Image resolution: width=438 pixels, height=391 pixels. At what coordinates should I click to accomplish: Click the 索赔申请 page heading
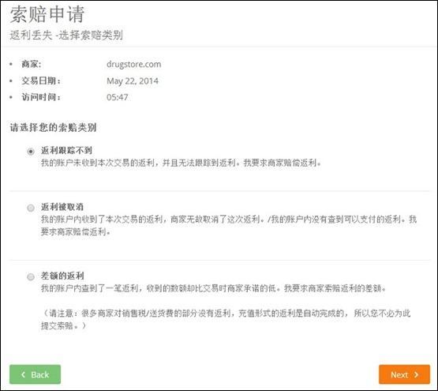tap(47, 14)
